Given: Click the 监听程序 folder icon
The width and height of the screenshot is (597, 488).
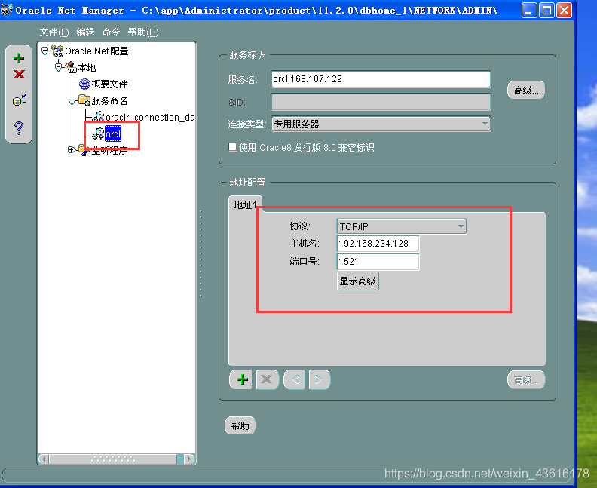Looking at the screenshot, I should point(84,150).
